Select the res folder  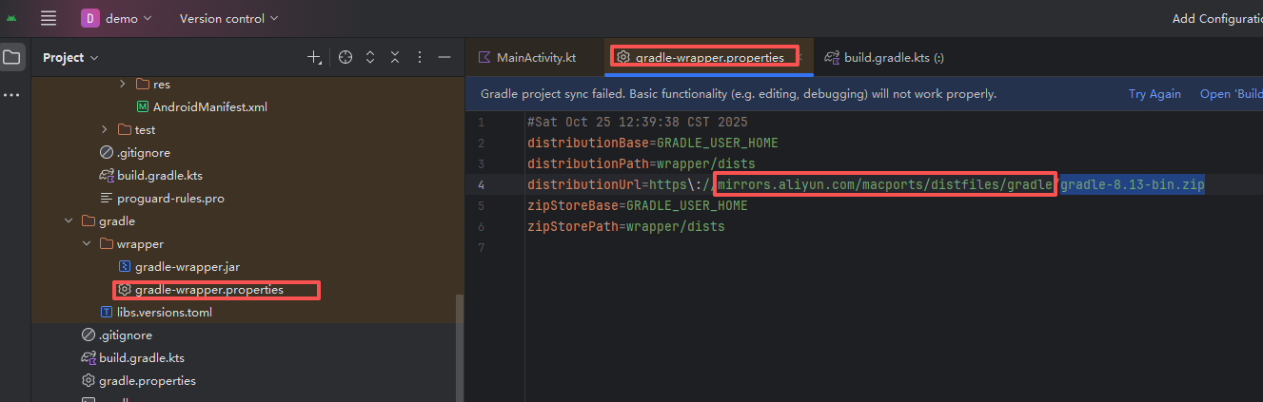point(153,84)
